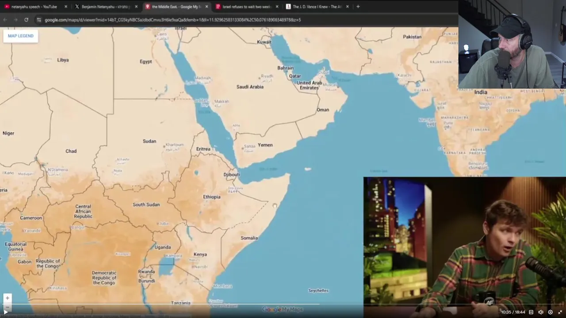Open the J. D. Vance I Knew tab

pos(317,7)
